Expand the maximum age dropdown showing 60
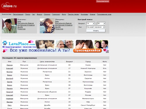146x109 pixels. point(101,24)
